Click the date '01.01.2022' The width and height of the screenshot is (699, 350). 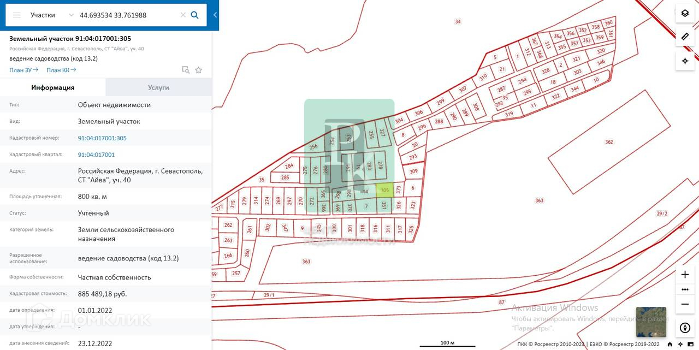click(95, 310)
